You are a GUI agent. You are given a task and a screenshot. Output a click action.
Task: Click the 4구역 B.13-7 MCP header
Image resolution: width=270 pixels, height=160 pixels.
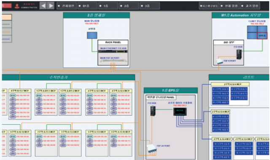tap(20, 91)
